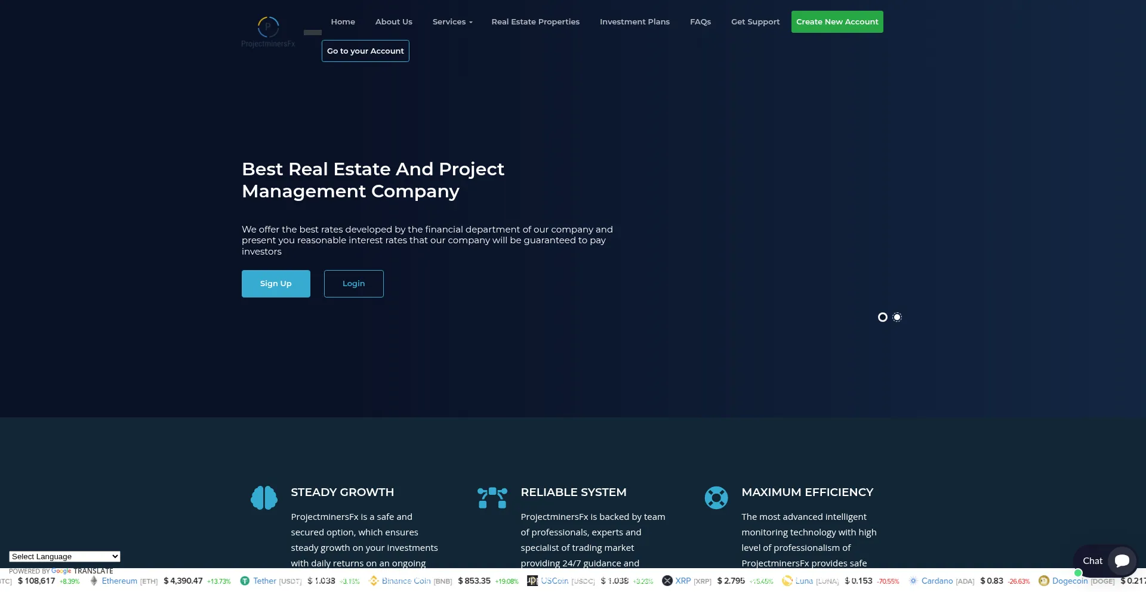Open Real Estate Properties page

[x=535, y=22]
